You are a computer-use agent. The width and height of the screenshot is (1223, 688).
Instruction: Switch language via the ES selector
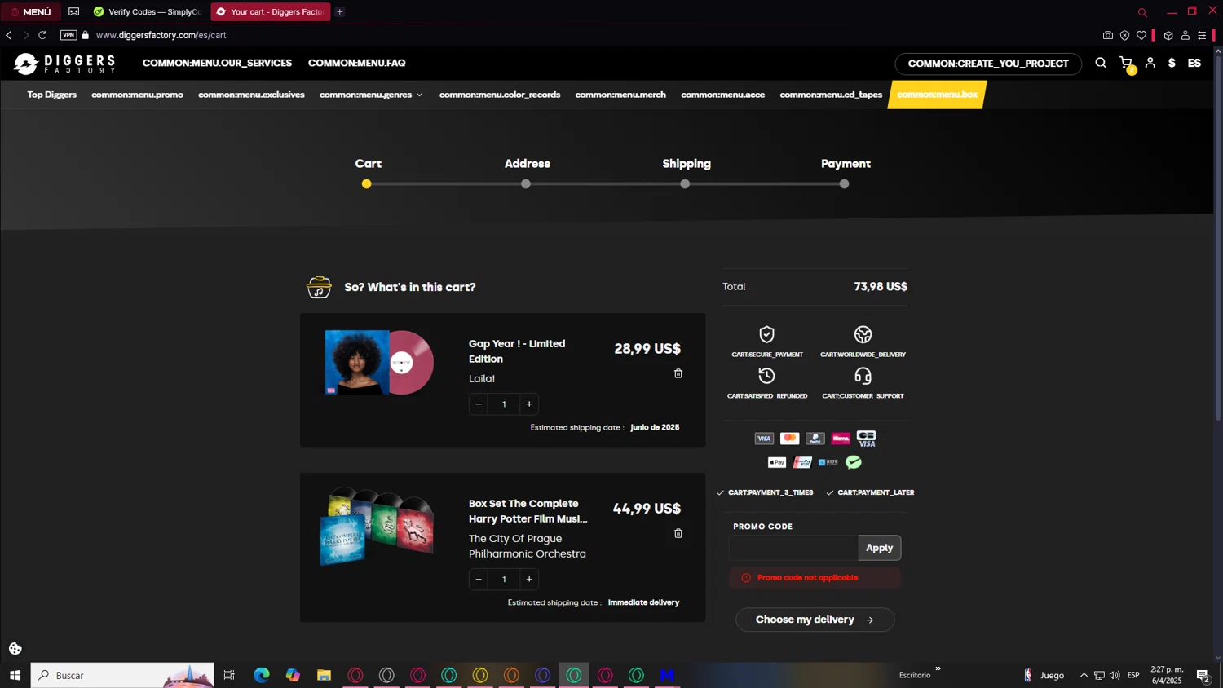[1194, 63]
